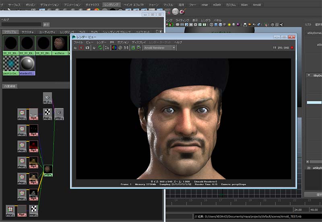Open the XGen shelf tab
Image resolution: width=322 pixels, height=222 pixels.
pyautogui.click(x=244, y=4)
